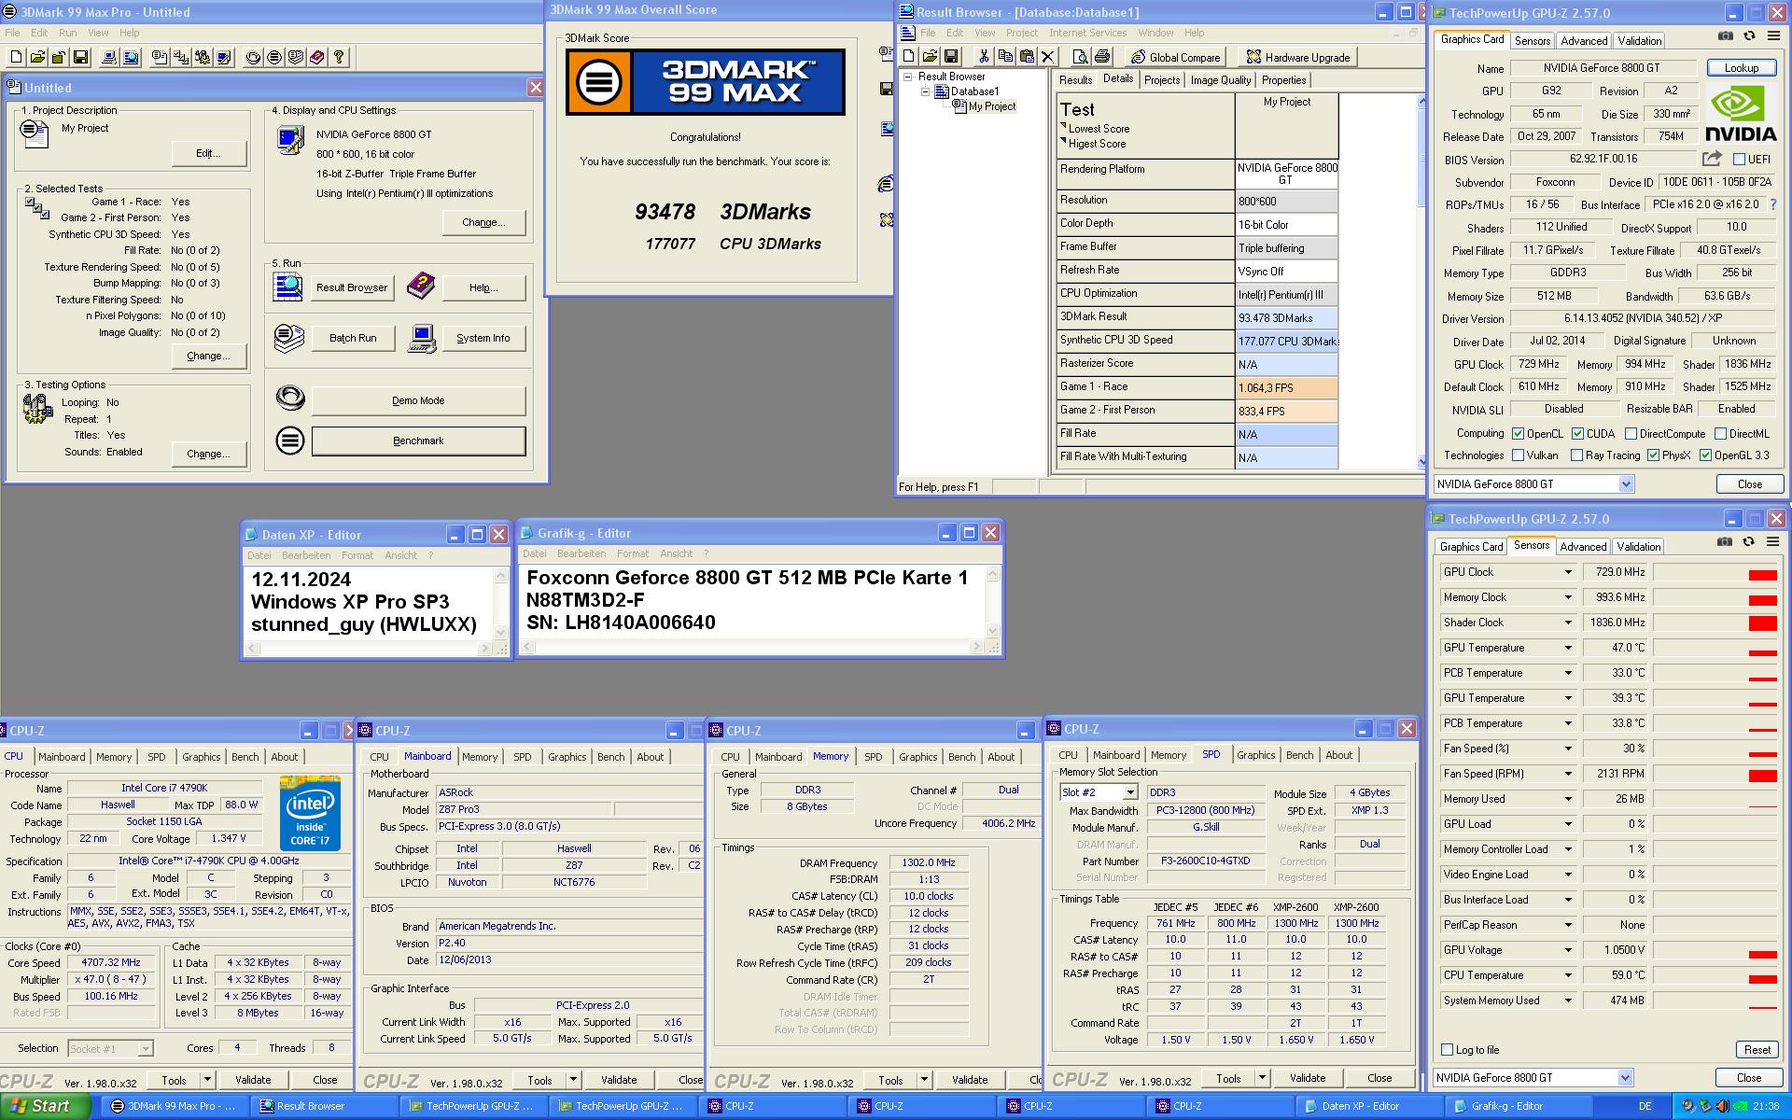
Task: Click Bus Interface question mark in GPU-Z
Action: (x=1773, y=204)
